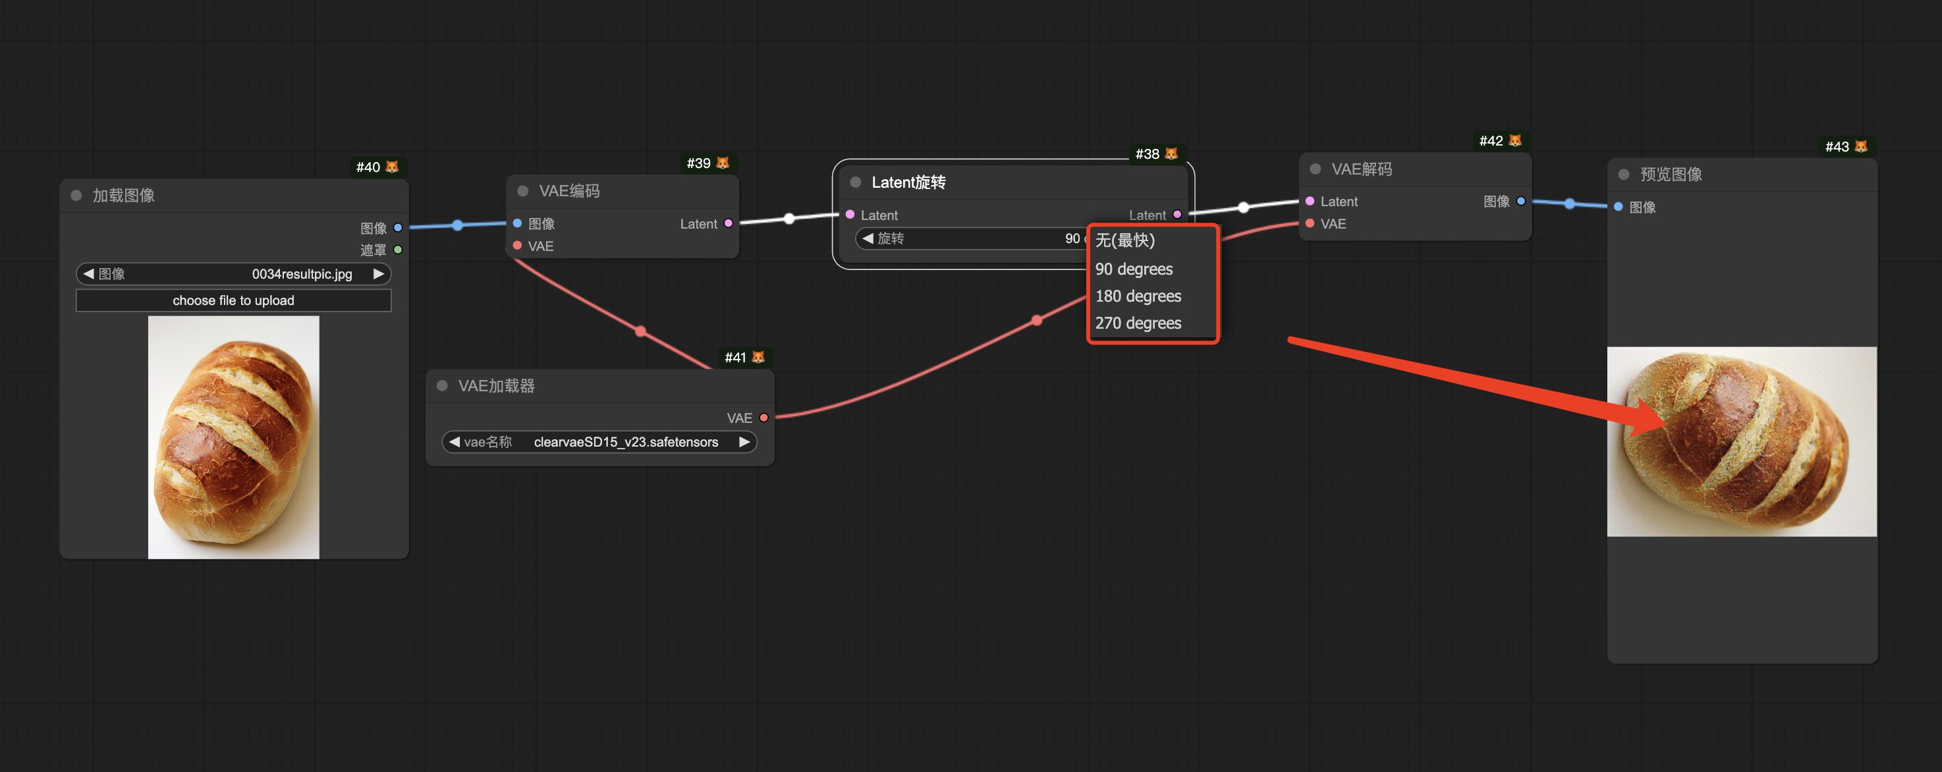
Task: Click the midpoint dot on the VAE编码 to Latent旋转 link
Action: click(x=789, y=219)
